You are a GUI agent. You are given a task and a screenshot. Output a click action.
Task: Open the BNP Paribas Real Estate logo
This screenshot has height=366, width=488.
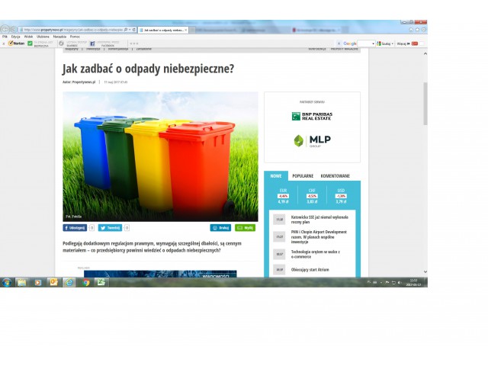(312, 116)
